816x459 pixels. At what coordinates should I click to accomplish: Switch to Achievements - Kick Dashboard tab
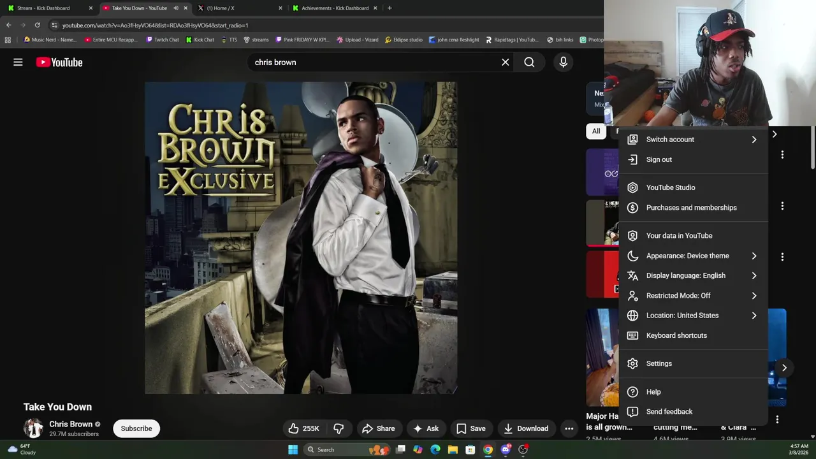335,8
